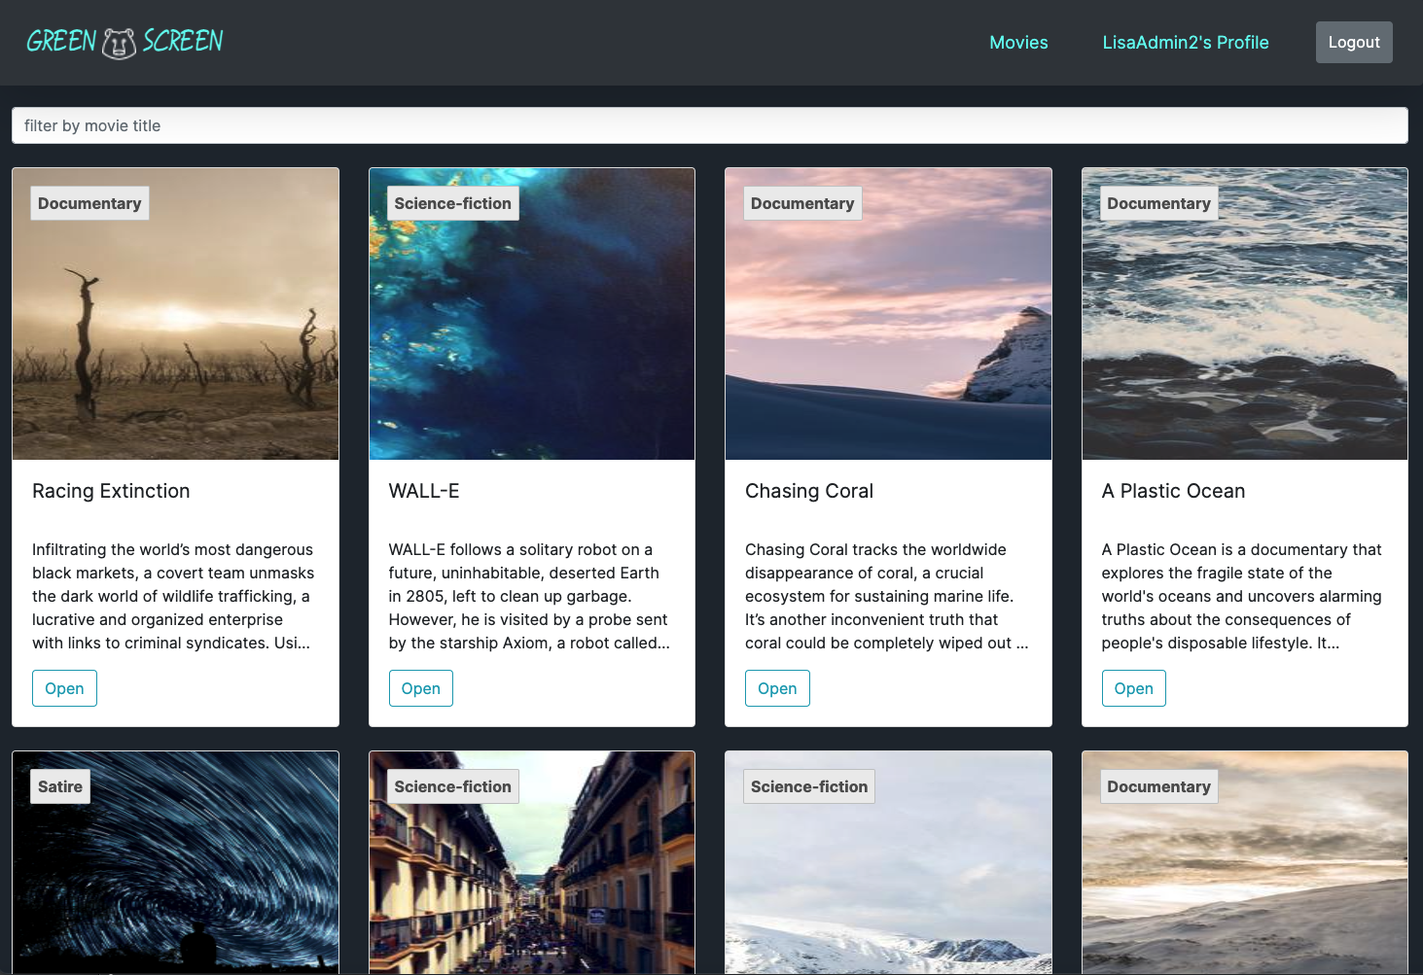1423x975 pixels.
Task: Click the Racing Extinction title
Action: pos(111,491)
